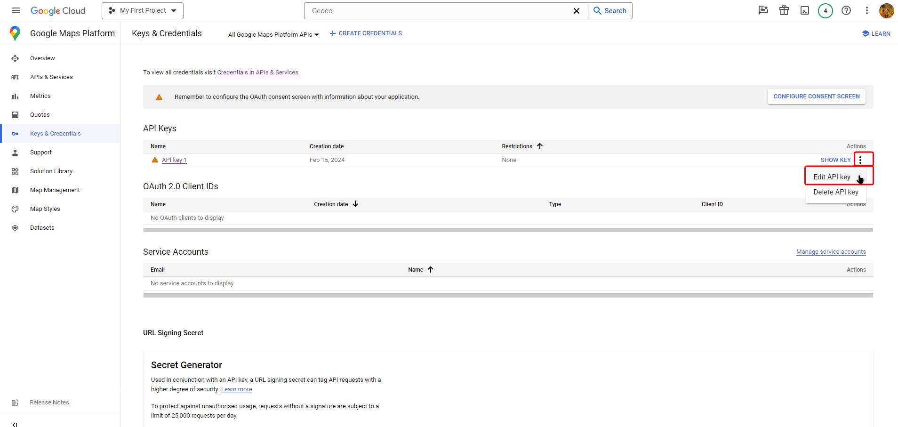Open the Cloud Shell terminal icon
Viewport: 898px width, 427px height.
coord(805,10)
